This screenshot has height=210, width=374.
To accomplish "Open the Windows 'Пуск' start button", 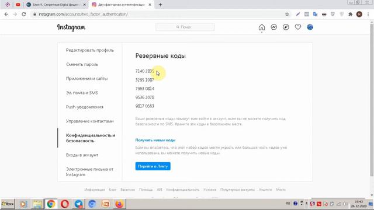I will tap(8, 204).
